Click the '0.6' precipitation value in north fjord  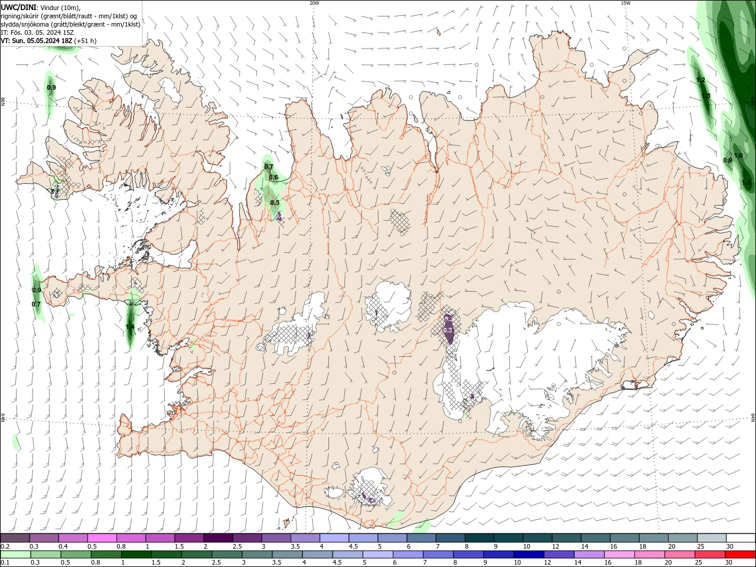coord(273,177)
